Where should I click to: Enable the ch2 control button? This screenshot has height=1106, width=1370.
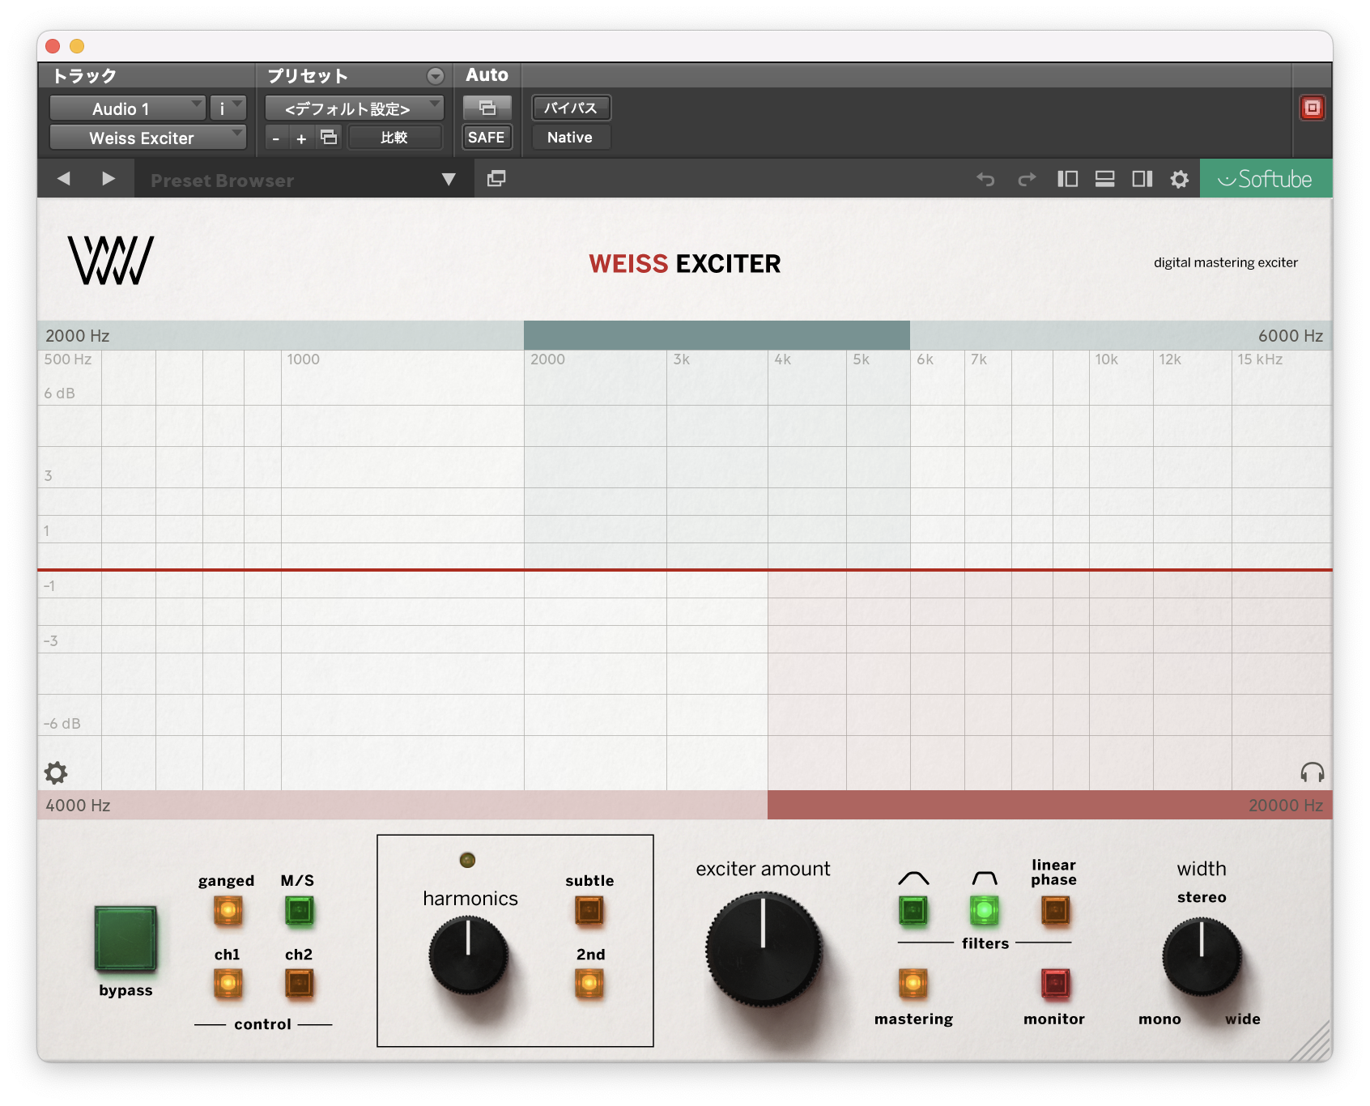299,984
